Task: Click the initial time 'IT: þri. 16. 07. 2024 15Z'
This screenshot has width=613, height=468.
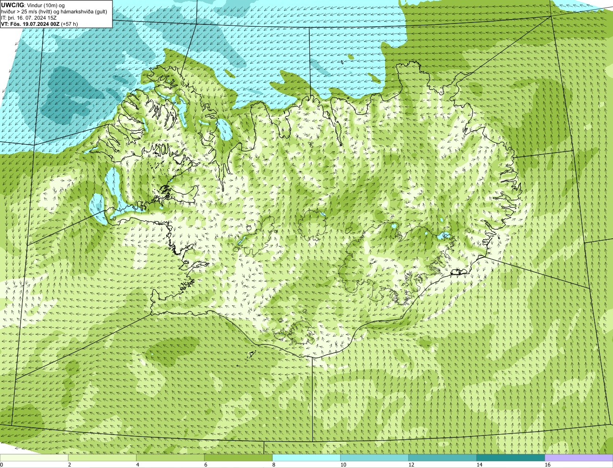Action: pos(29,17)
